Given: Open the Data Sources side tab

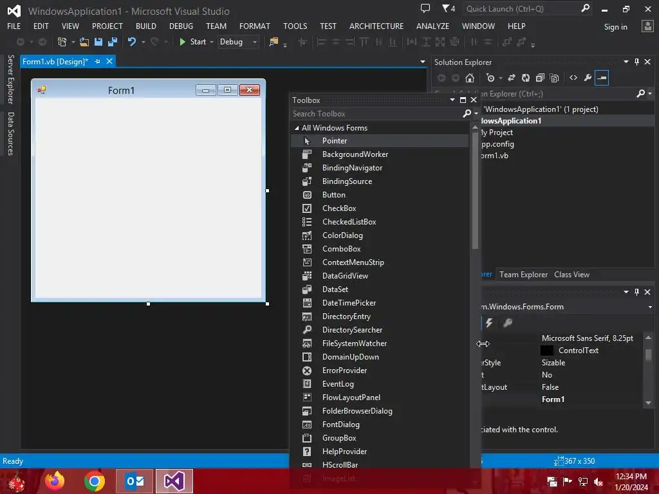Looking at the screenshot, I should (x=10, y=134).
